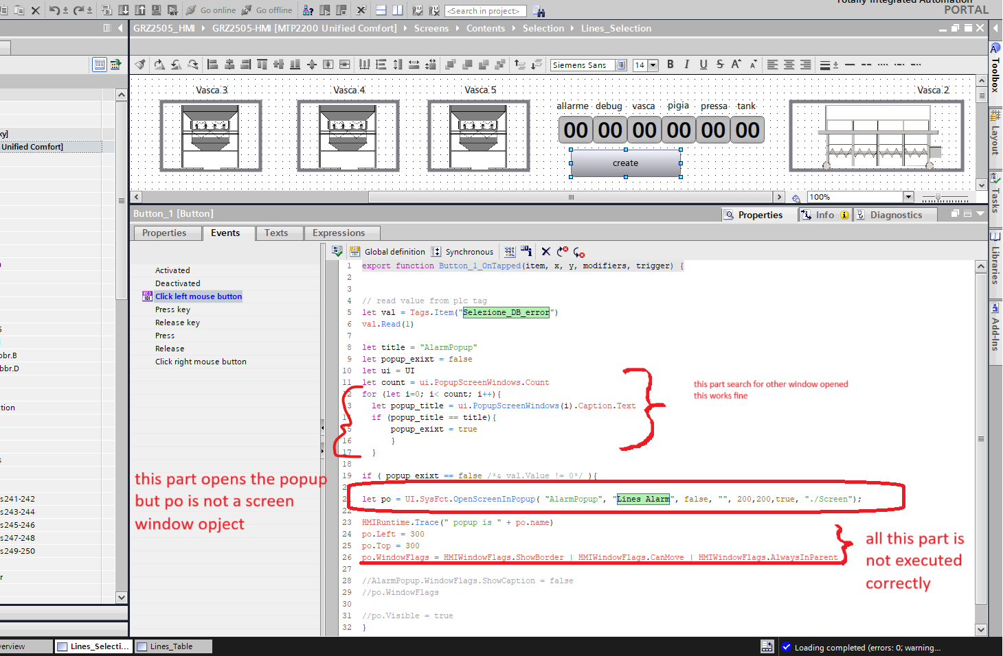Toggle bold text formatting
1003x656 pixels.
pyautogui.click(x=670, y=65)
